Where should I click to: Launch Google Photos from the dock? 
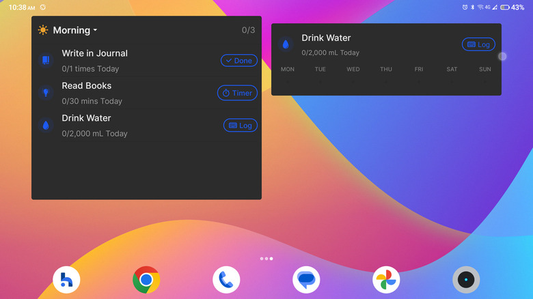(386, 280)
